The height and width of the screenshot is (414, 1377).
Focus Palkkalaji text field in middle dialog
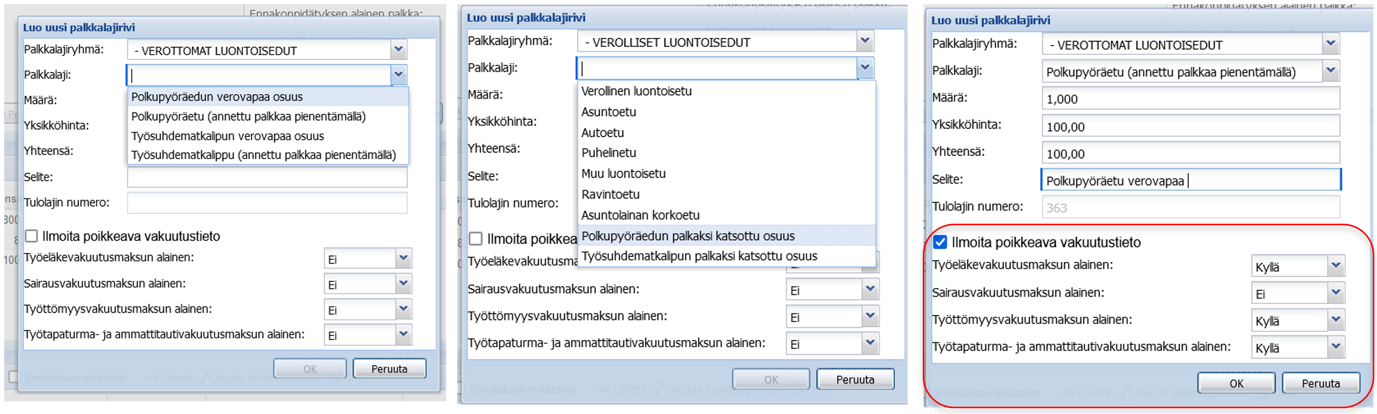(x=717, y=68)
